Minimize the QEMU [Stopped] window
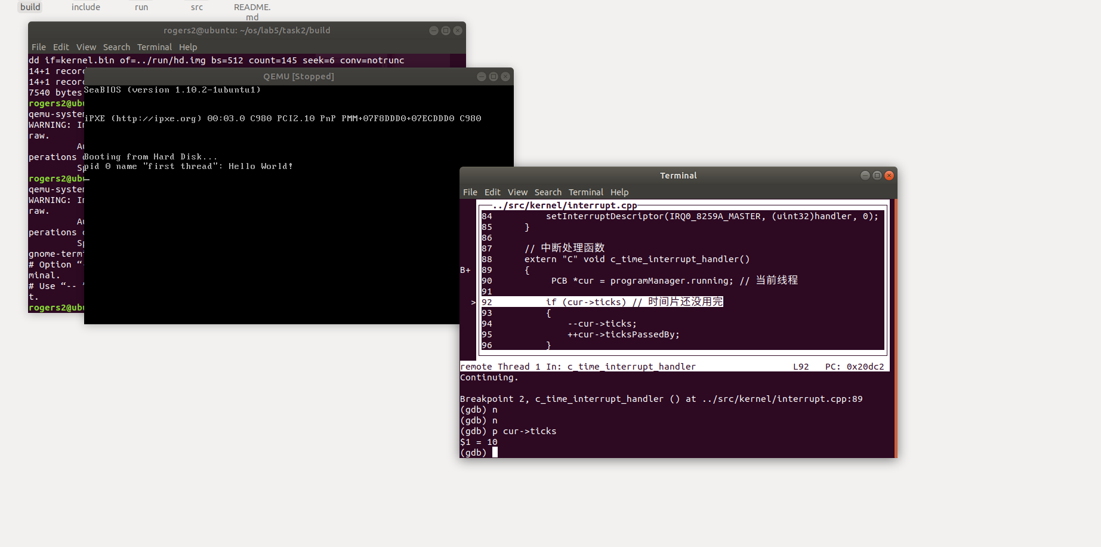The height and width of the screenshot is (547, 1101). (482, 76)
